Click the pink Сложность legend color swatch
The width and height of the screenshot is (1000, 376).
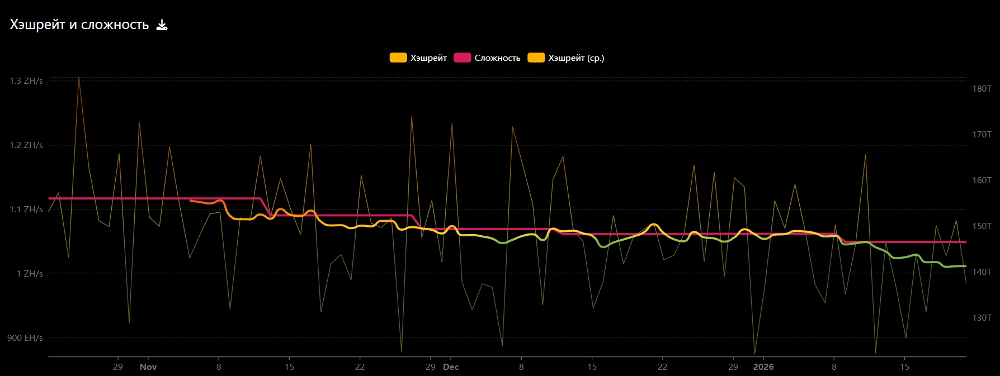point(462,58)
